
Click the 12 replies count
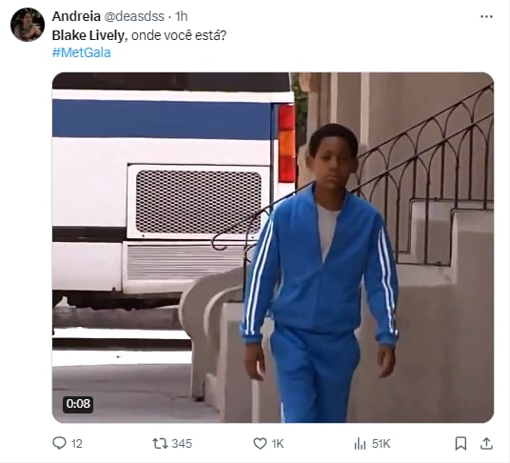point(76,443)
